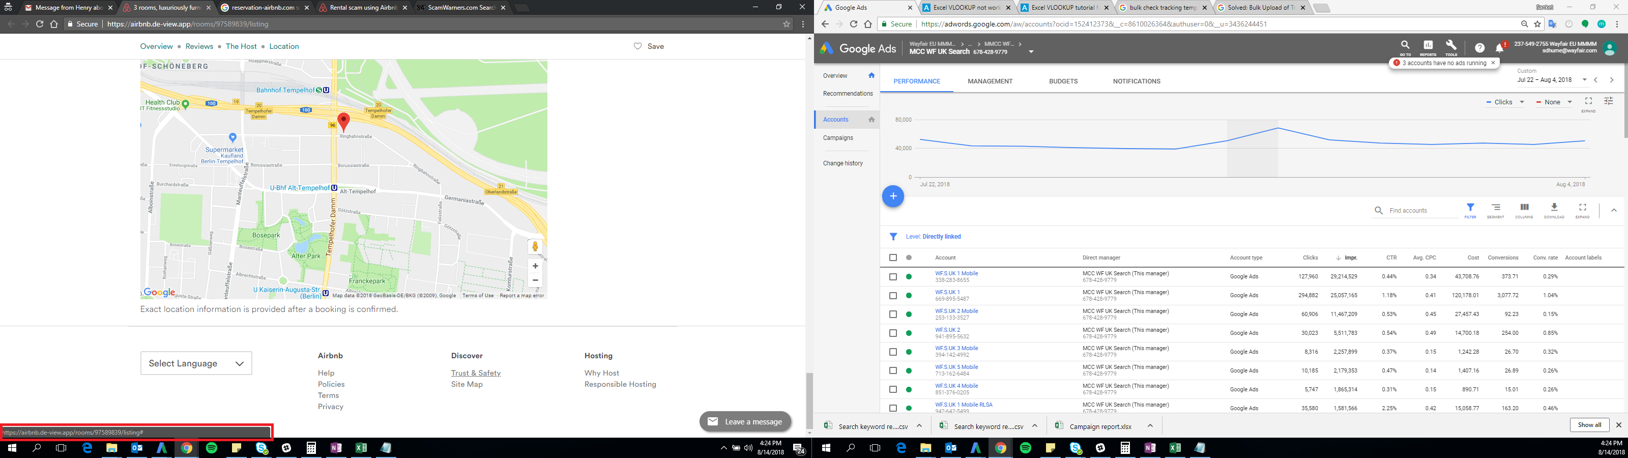Click the notifications bell icon
Viewport: 1628px width, 458px height.
[x=1499, y=47]
